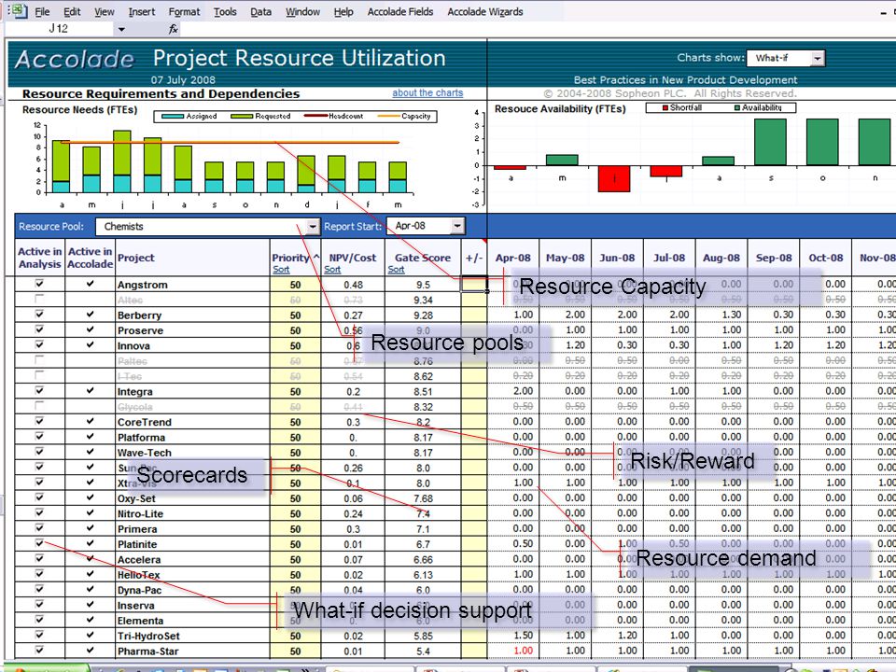
Task: Enable the Paltec analysis checkbox
Action: coord(39,360)
